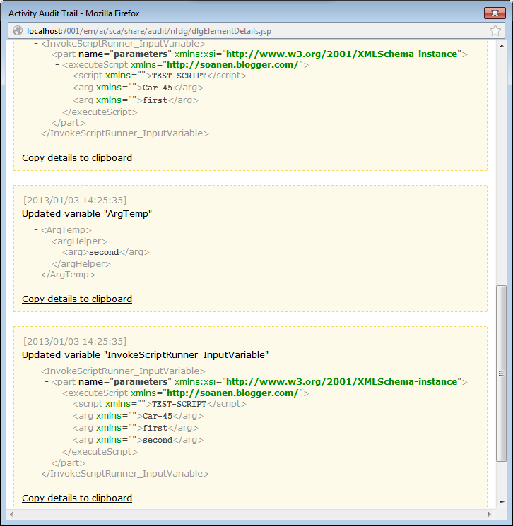Screen dimensions: 513x526
Task: Collapse the argHelper node
Action: tap(47, 241)
